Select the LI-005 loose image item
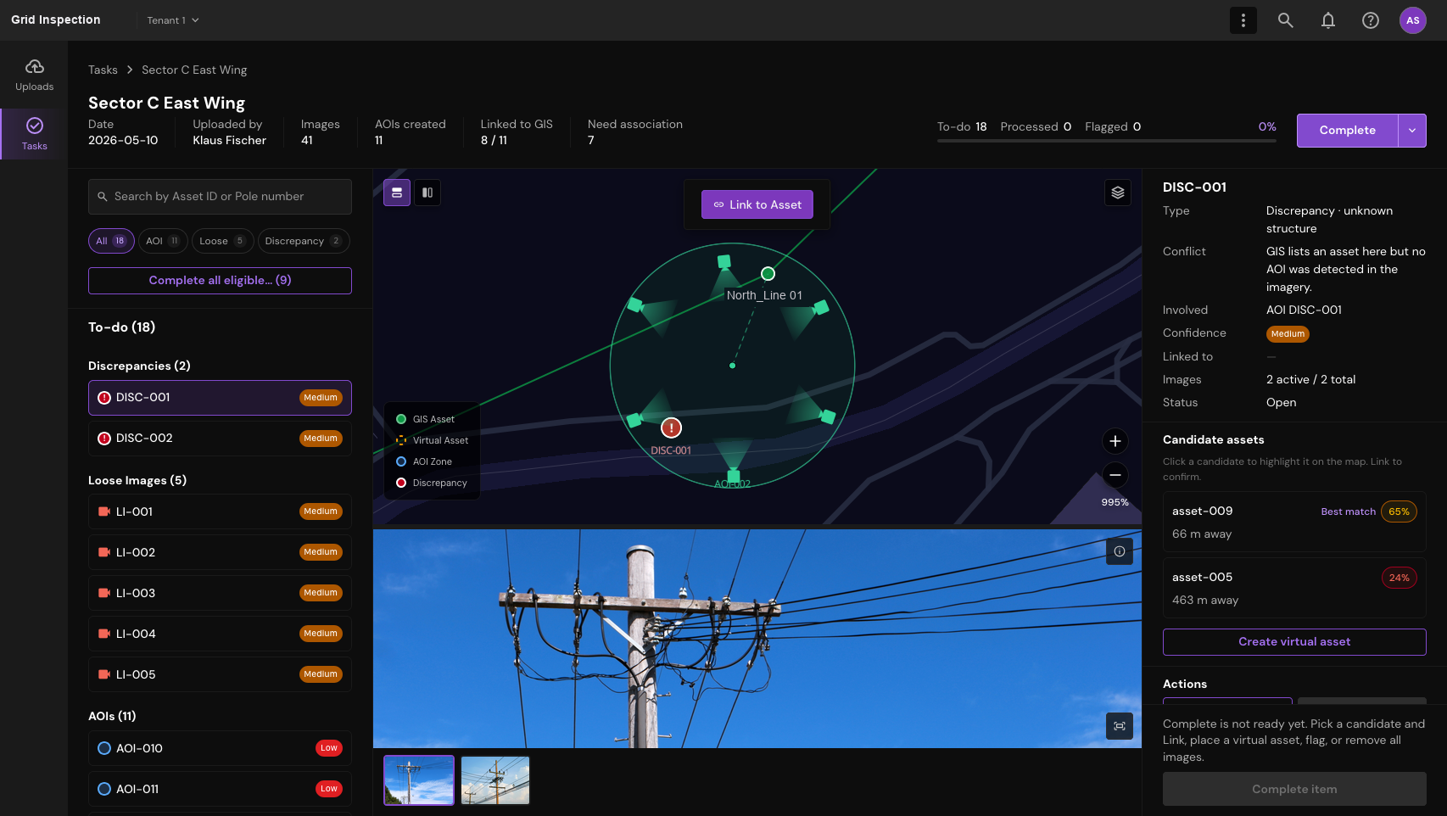Viewport: 1447px width, 816px height. point(220,674)
